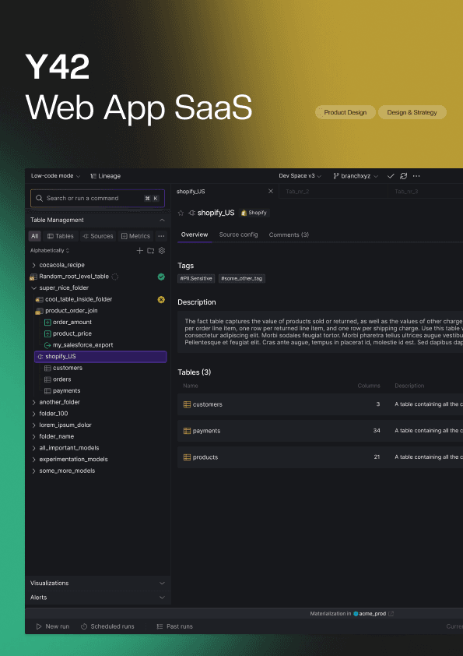Open the Comments (3) tab
This screenshot has width=463, height=656.
click(x=289, y=235)
